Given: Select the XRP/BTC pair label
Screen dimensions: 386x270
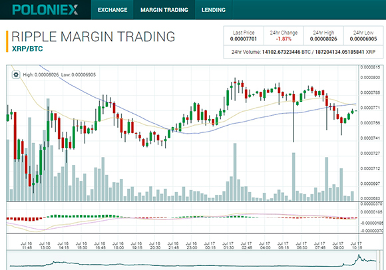Looking at the screenshot, I should pos(27,49).
